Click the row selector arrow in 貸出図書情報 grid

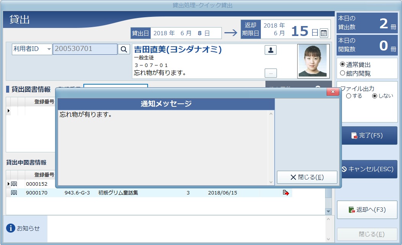coord(8,111)
